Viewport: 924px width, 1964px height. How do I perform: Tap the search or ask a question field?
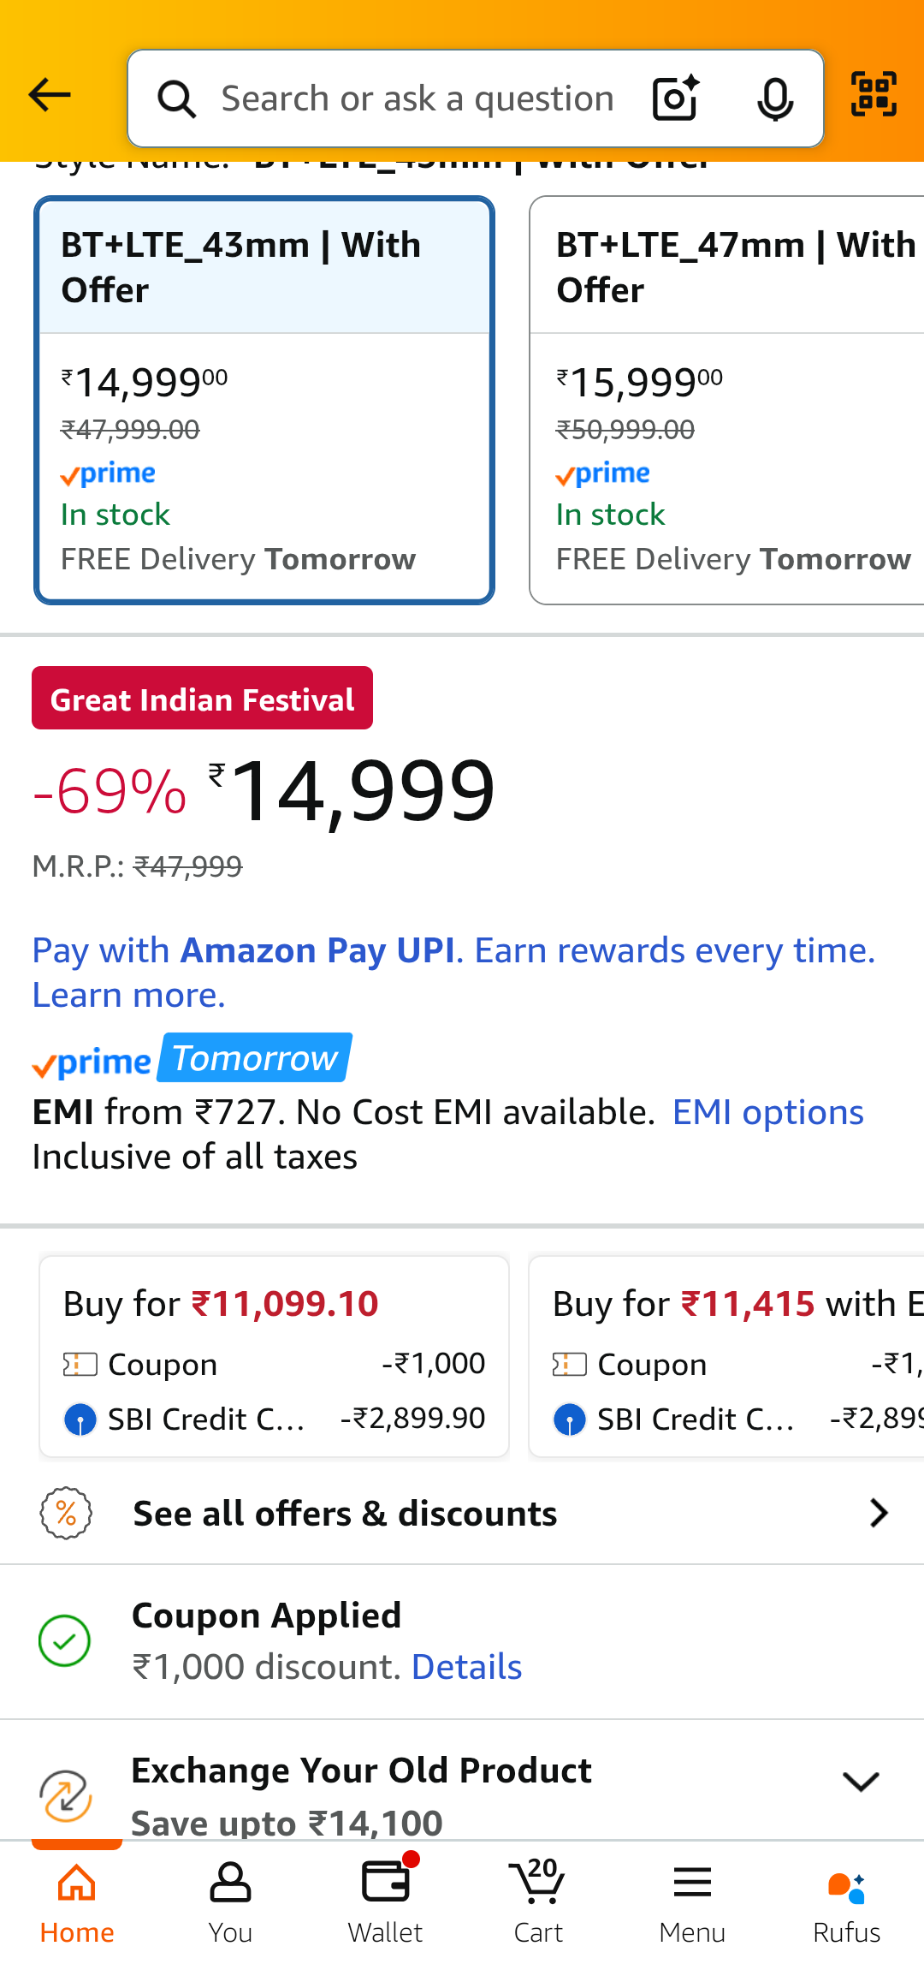(x=418, y=98)
